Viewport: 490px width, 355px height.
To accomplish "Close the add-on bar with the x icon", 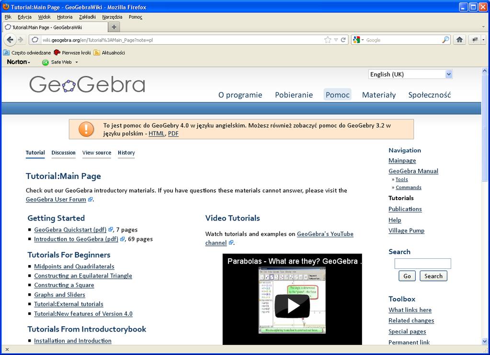I will (x=7, y=349).
